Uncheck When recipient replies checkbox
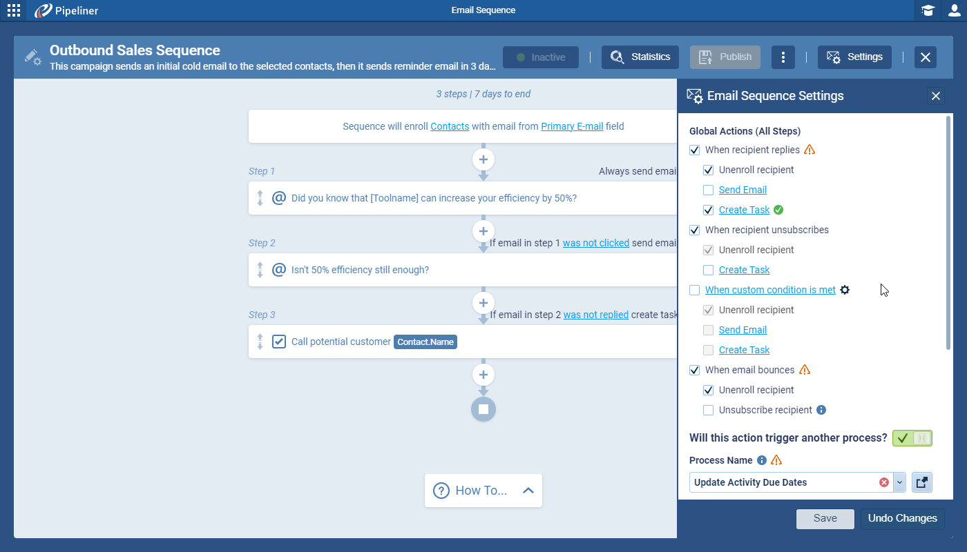Image resolution: width=967 pixels, height=552 pixels. (x=695, y=150)
